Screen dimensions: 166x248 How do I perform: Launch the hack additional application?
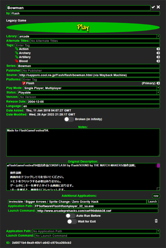point(152,201)
